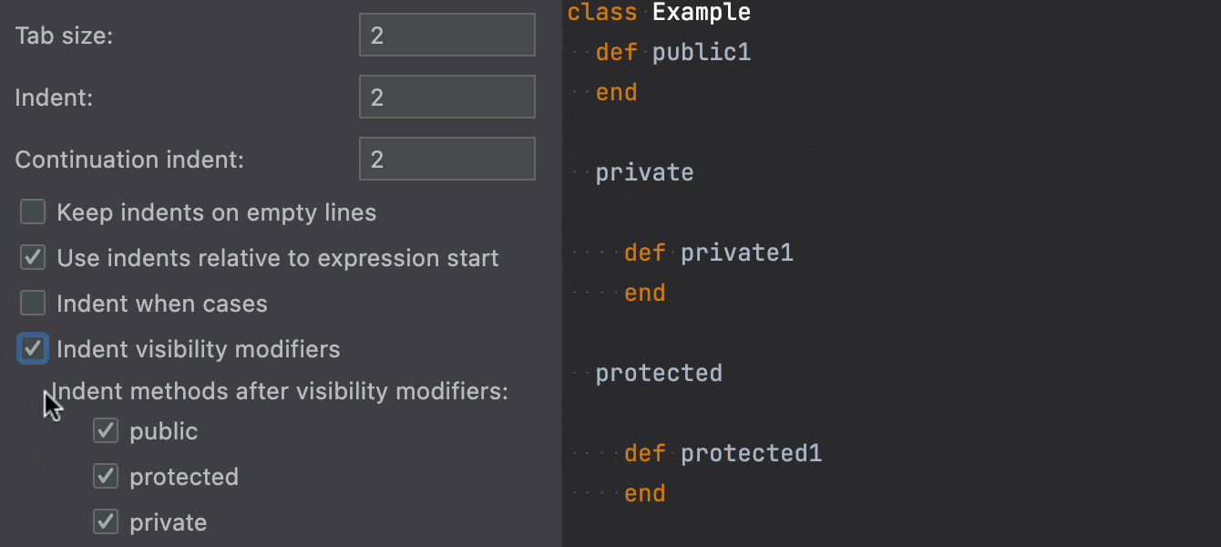The width and height of the screenshot is (1221, 547).
Task: Click the def public1 line in preview
Action: [x=673, y=52]
